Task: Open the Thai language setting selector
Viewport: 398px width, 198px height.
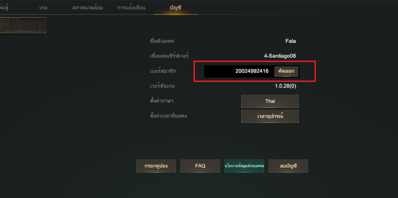Action: 270,101
